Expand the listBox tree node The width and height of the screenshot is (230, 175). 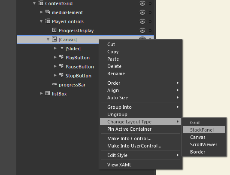coord(42,93)
